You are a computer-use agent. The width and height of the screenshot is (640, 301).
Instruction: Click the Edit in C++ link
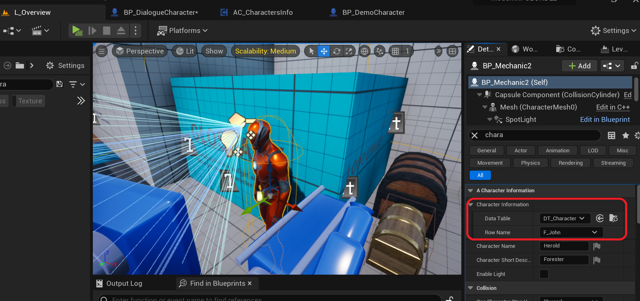613,107
